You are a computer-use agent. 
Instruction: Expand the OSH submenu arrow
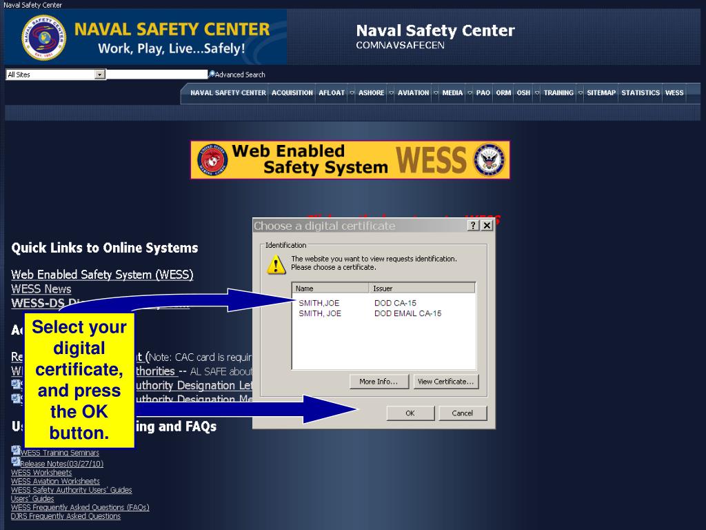click(536, 93)
